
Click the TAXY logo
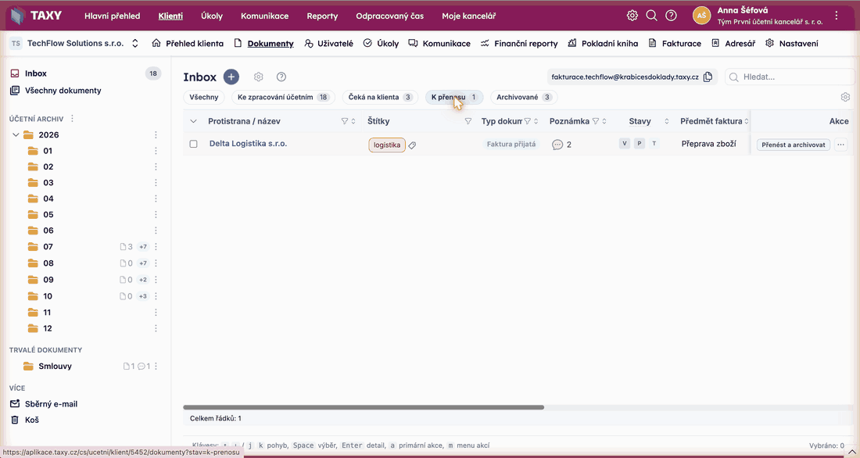tap(37, 16)
